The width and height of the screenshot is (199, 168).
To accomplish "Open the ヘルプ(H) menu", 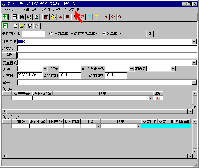I will click(71, 9).
